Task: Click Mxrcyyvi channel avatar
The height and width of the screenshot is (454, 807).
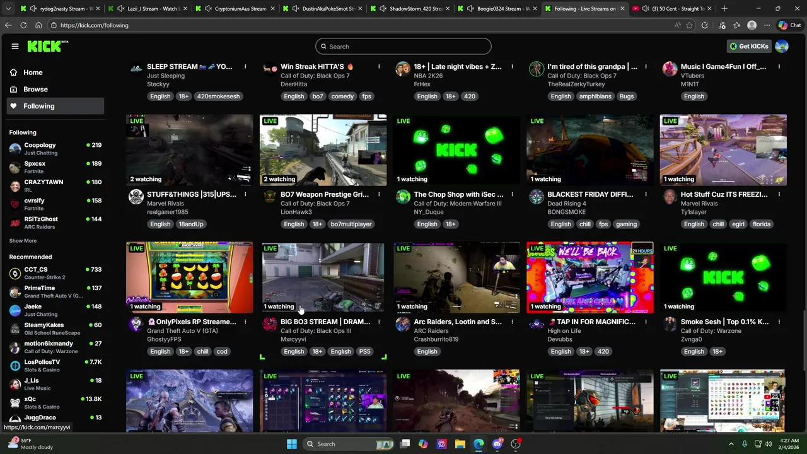Action: pyautogui.click(x=269, y=324)
